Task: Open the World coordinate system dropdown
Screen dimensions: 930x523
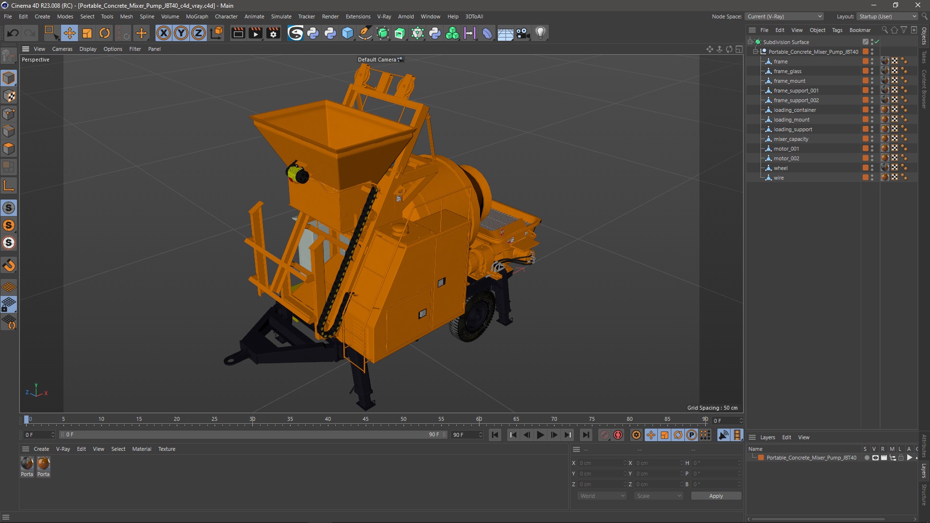Action: click(x=602, y=496)
